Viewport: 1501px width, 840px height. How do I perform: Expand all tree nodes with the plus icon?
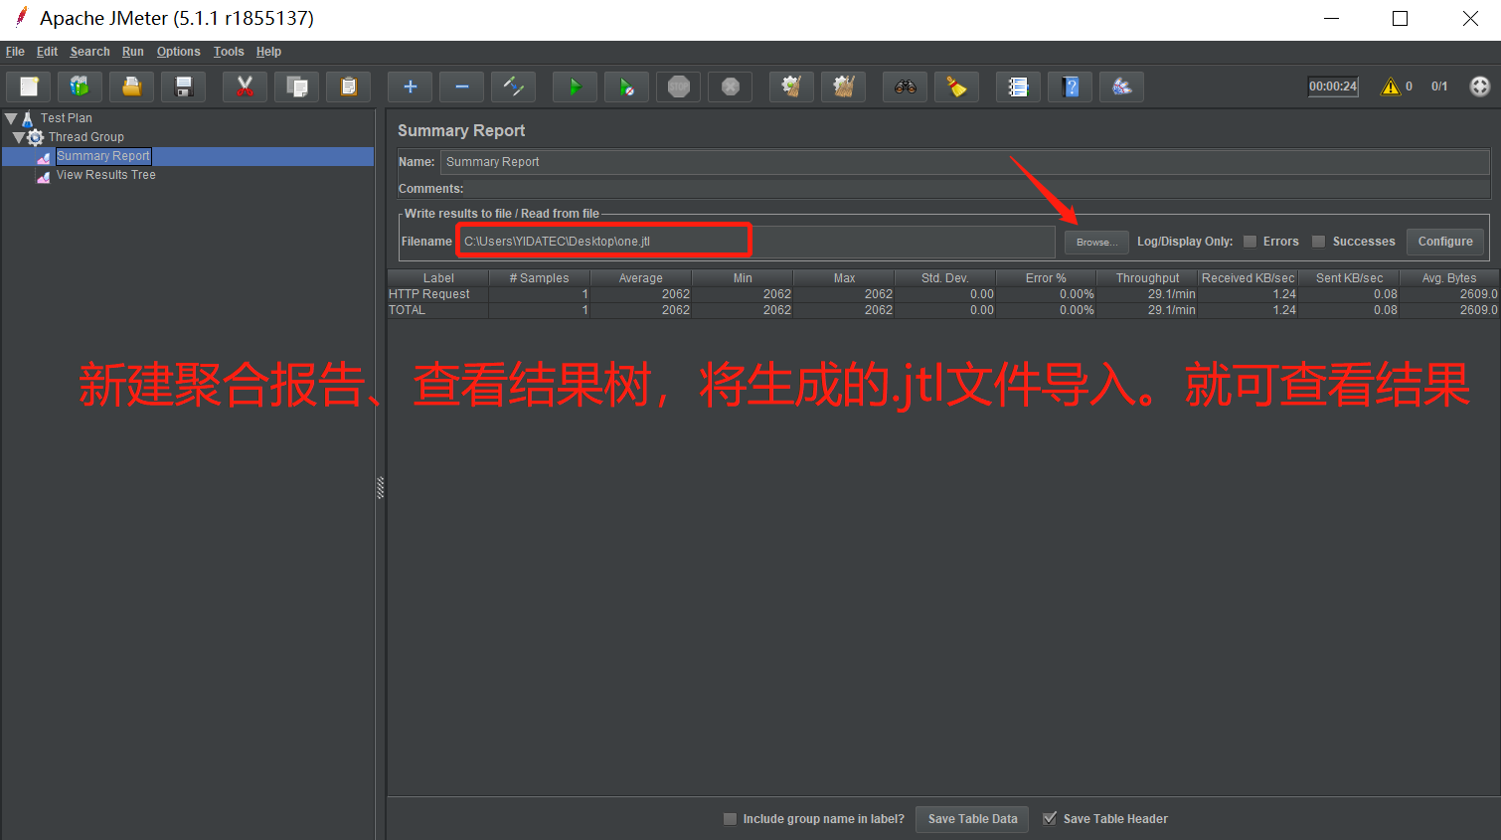tap(410, 86)
